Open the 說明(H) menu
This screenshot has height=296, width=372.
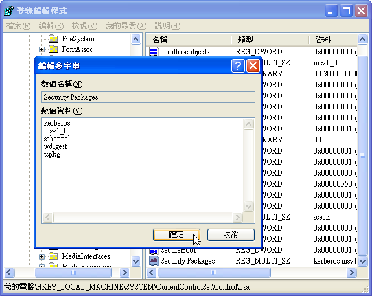167,26
